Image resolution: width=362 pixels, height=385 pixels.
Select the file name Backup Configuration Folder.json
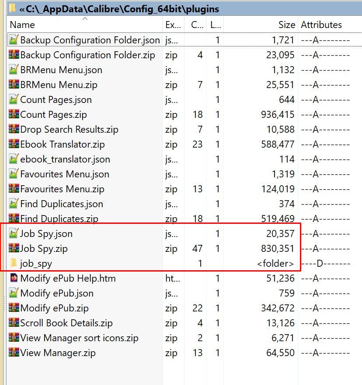coord(90,40)
